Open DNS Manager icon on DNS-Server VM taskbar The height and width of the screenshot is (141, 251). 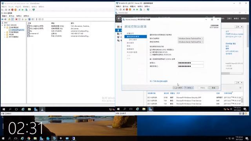click(x=42, y=109)
